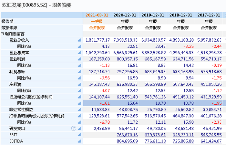Image resolution: width=226 pixels, height=145 pixels.
Task: Open EBIT link value 545,745.55
Action: [x=211, y=135]
